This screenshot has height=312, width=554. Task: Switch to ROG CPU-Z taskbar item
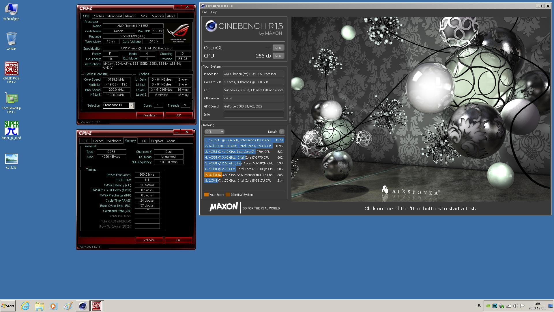[97, 306]
